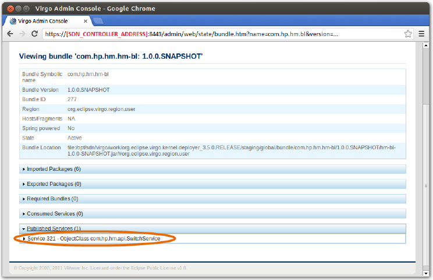Viewport: 433px width, 280px height.
Task: Close the Virgo Admin Console tab
Action: coord(84,21)
